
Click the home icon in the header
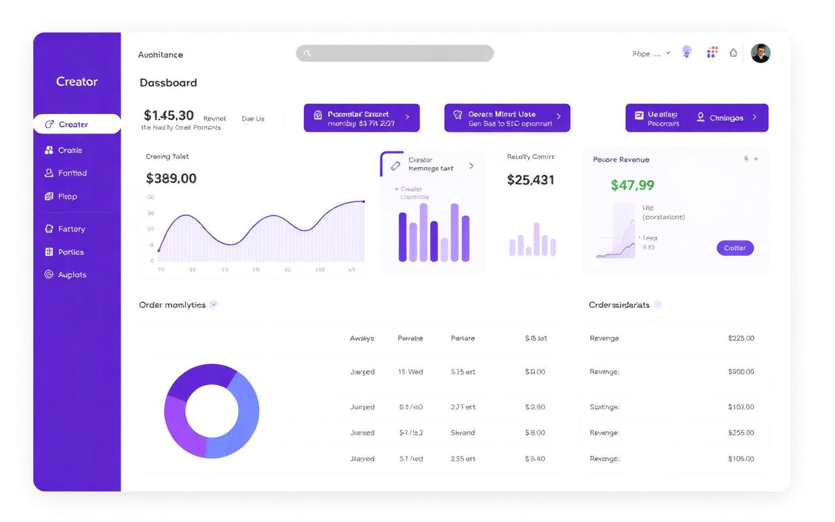pyautogui.click(x=733, y=52)
